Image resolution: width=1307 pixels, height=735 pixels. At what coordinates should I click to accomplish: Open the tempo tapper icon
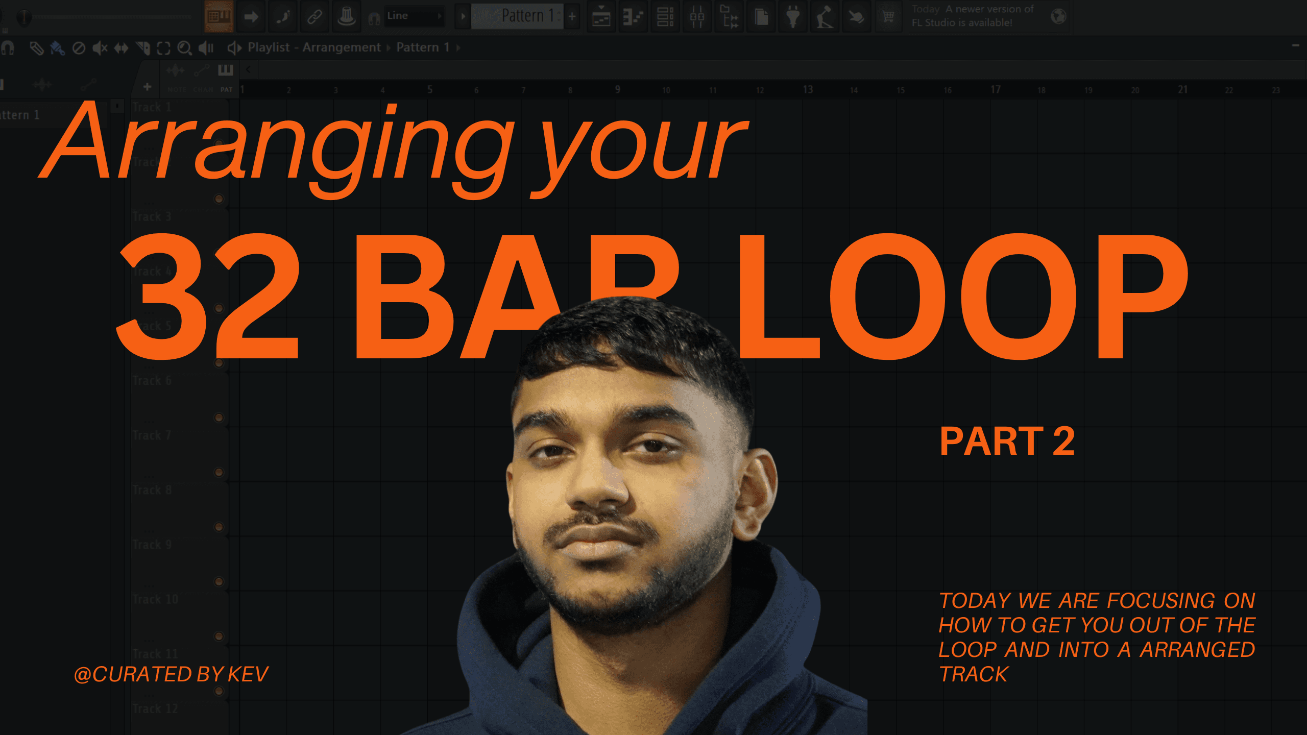point(825,16)
